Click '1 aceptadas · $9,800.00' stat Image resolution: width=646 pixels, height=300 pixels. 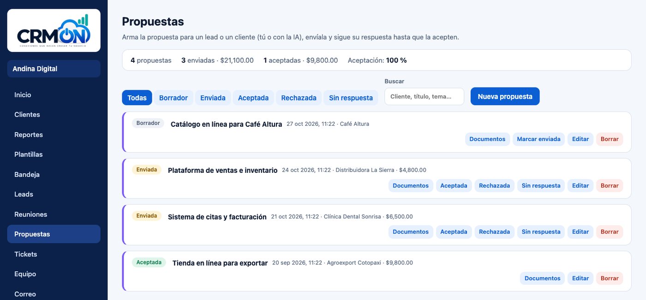301,60
